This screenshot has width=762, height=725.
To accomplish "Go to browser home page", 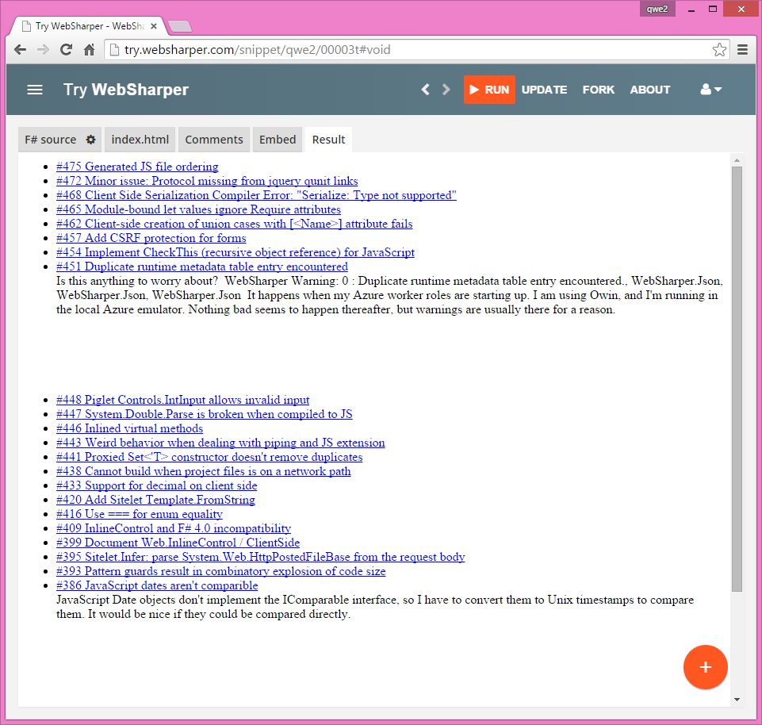I will coord(90,50).
